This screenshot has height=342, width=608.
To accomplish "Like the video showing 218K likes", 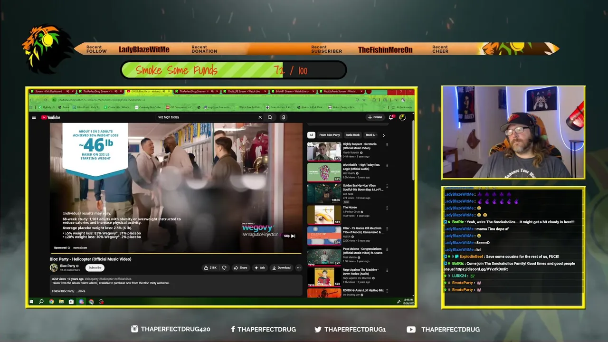I will (x=210, y=267).
